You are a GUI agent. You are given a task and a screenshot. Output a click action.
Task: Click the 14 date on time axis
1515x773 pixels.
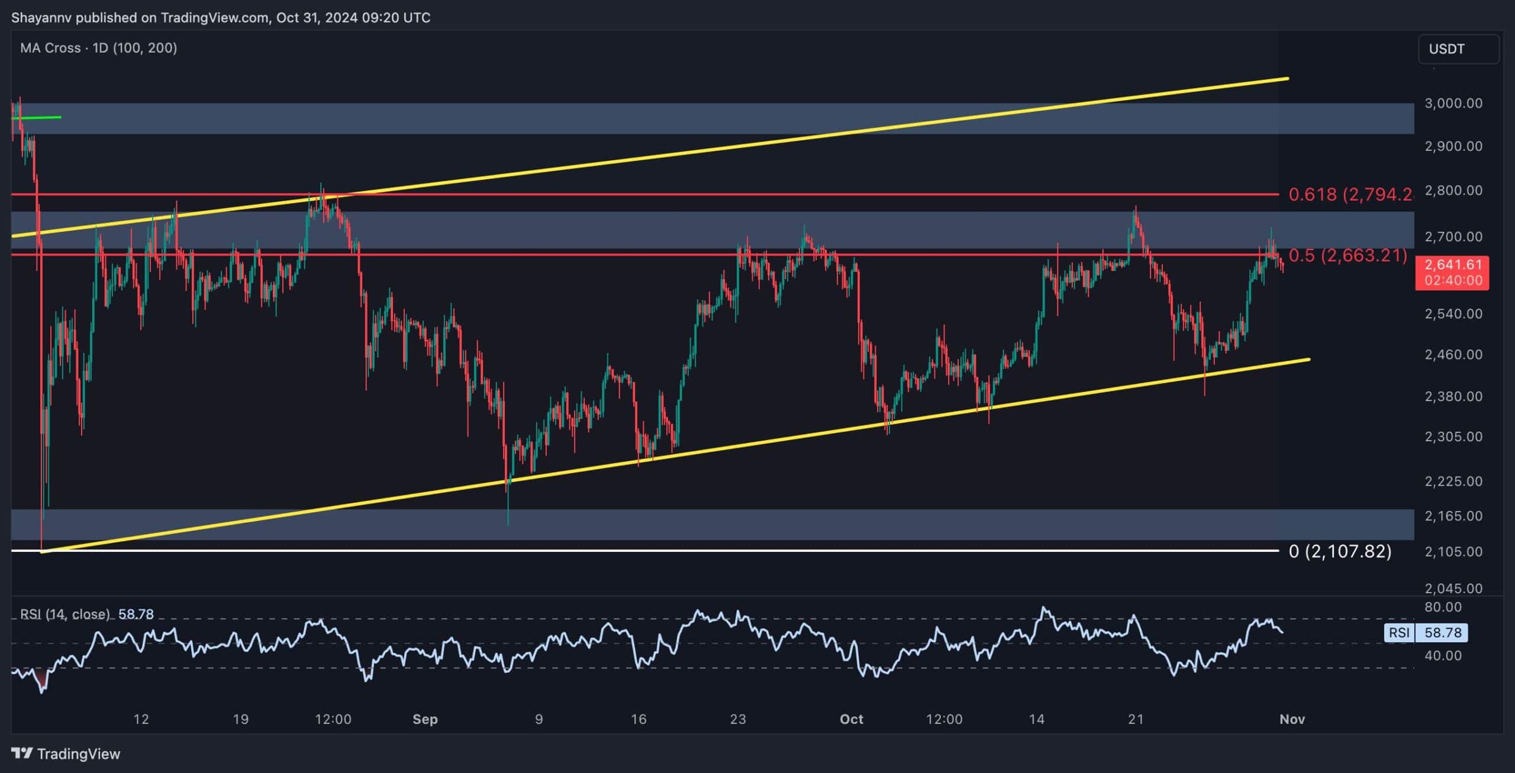(x=1036, y=719)
